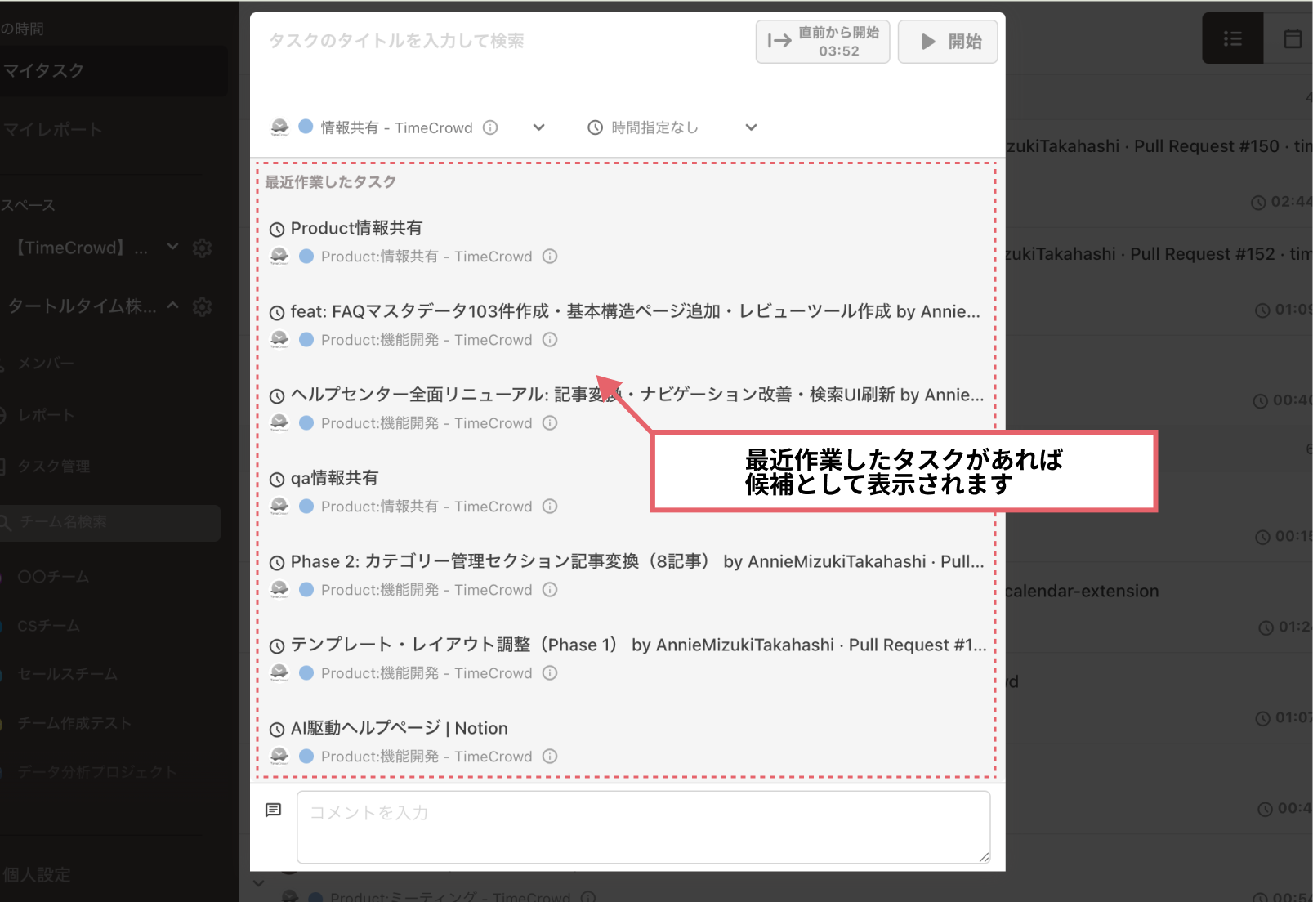Select the マイタスク menu item
1313x902 pixels.
point(45,71)
